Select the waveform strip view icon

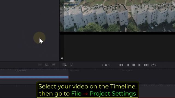click(x=54, y=65)
